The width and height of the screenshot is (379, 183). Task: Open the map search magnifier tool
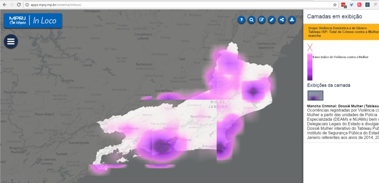(251, 20)
